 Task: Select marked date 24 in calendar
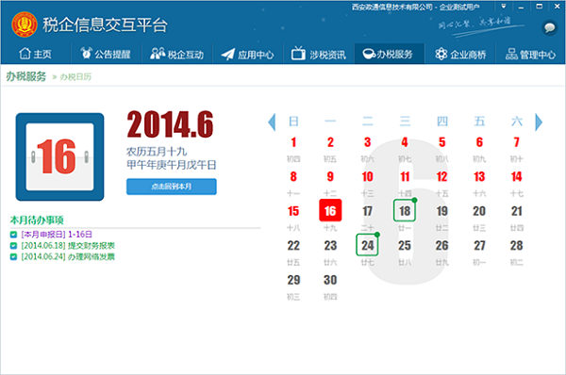tap(367, 245)
